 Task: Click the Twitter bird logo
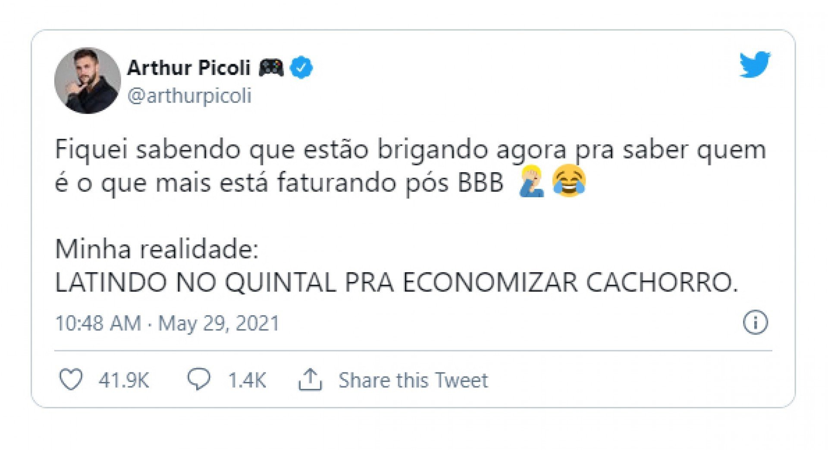[755, 65]
